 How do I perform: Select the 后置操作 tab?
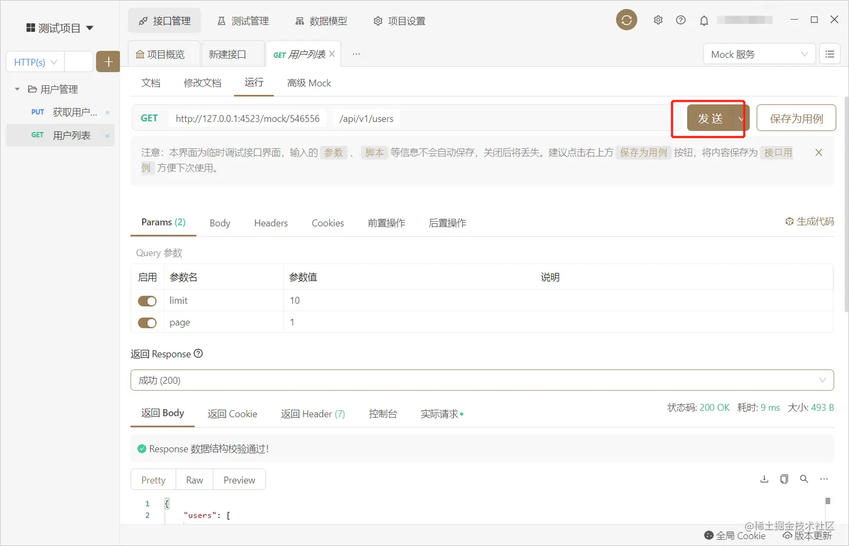(448, 223)
